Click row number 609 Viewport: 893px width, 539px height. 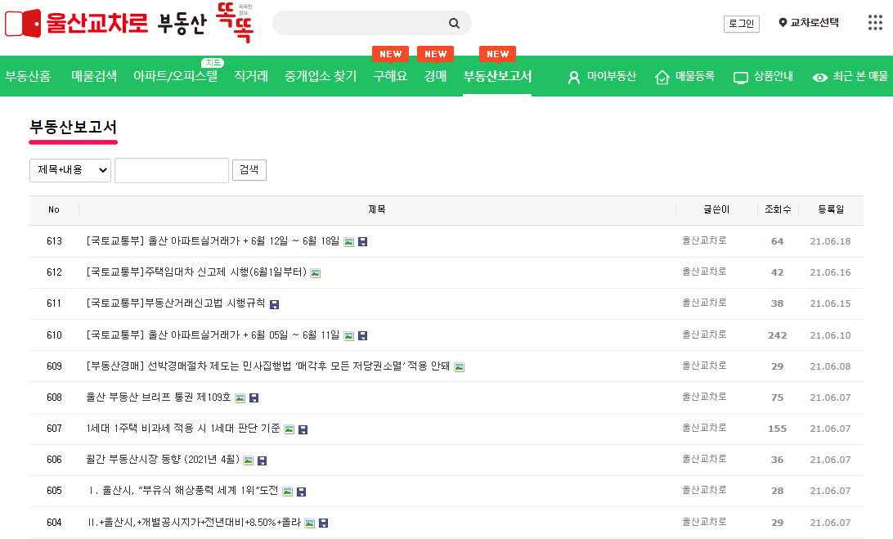pyautogui.click(x=54, y=366)
